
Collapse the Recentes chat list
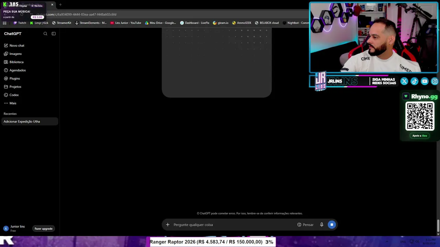click(10, 114)
